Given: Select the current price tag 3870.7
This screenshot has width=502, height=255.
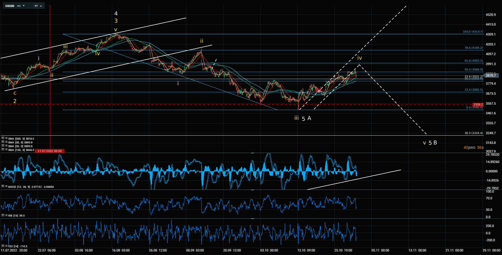Looking at the screenshot, I should tap(491, 76).
